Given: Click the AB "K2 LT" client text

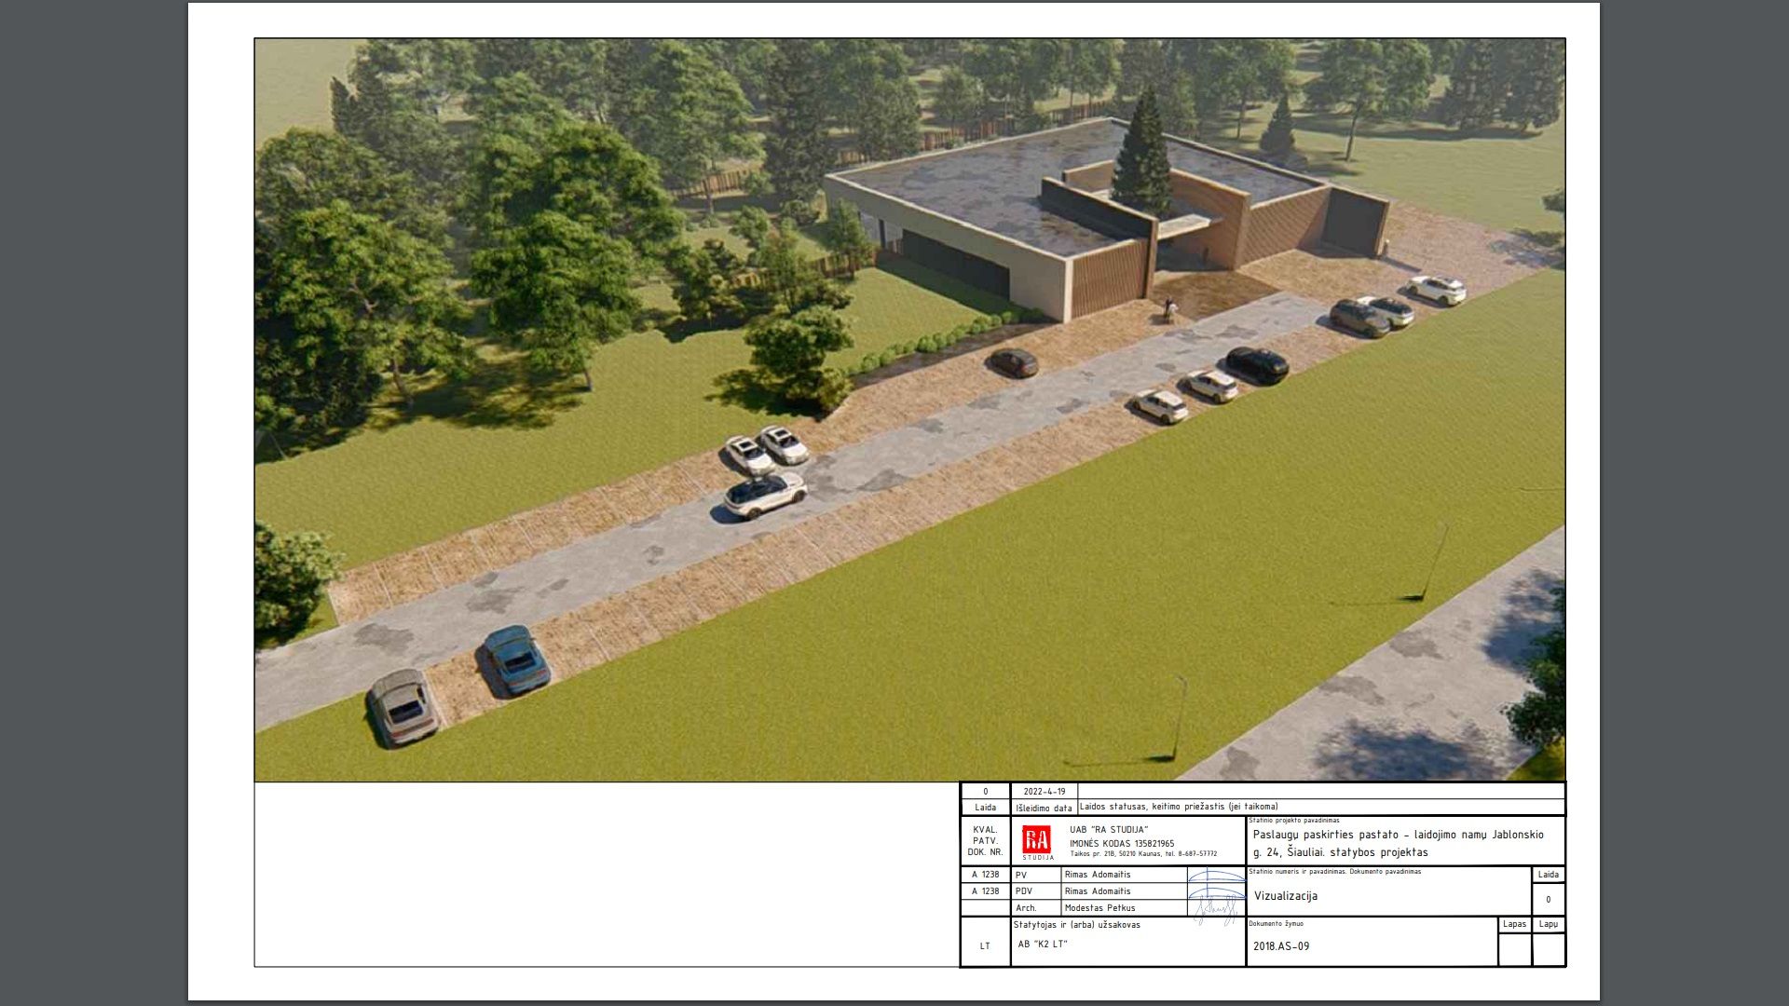Looking at the screenshot, I should click(1042, 945).
